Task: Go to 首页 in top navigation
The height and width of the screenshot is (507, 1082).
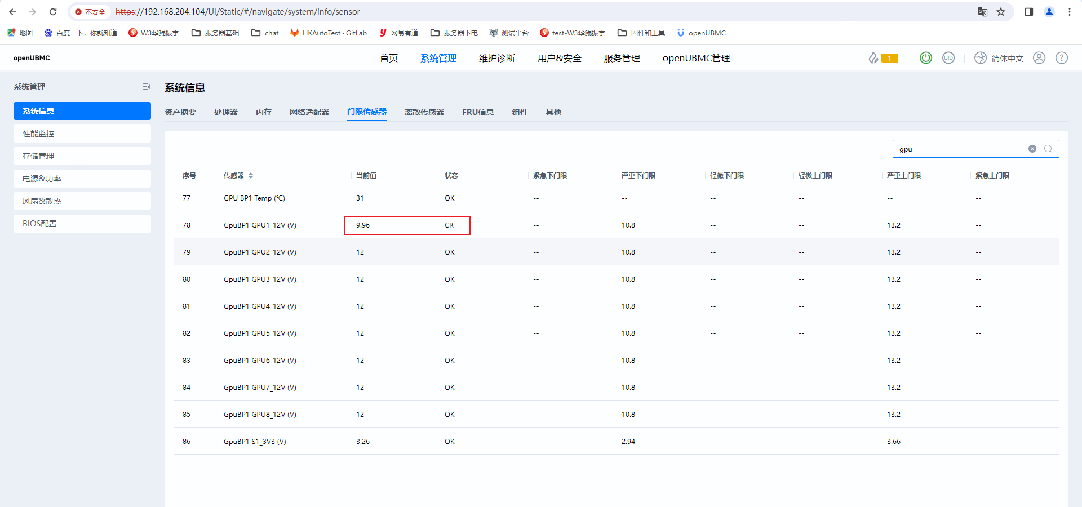Action: (x=389, y=58)
